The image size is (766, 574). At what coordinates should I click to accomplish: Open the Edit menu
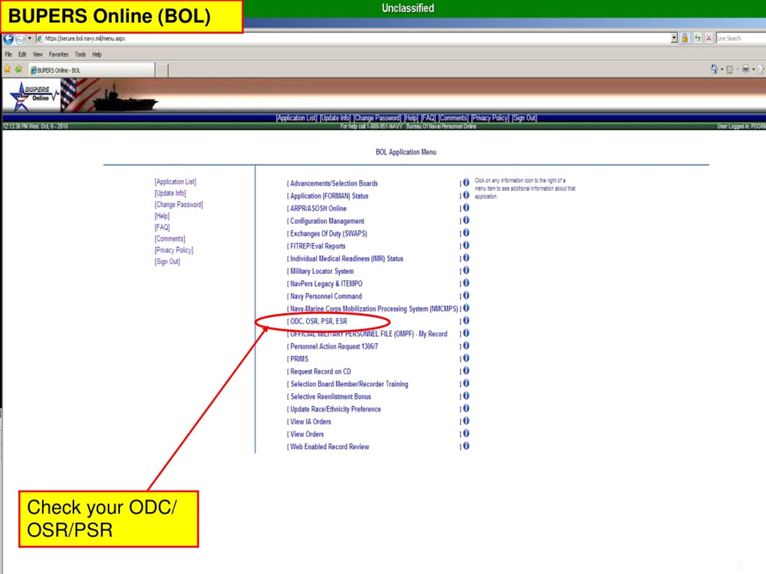(22, 54)
